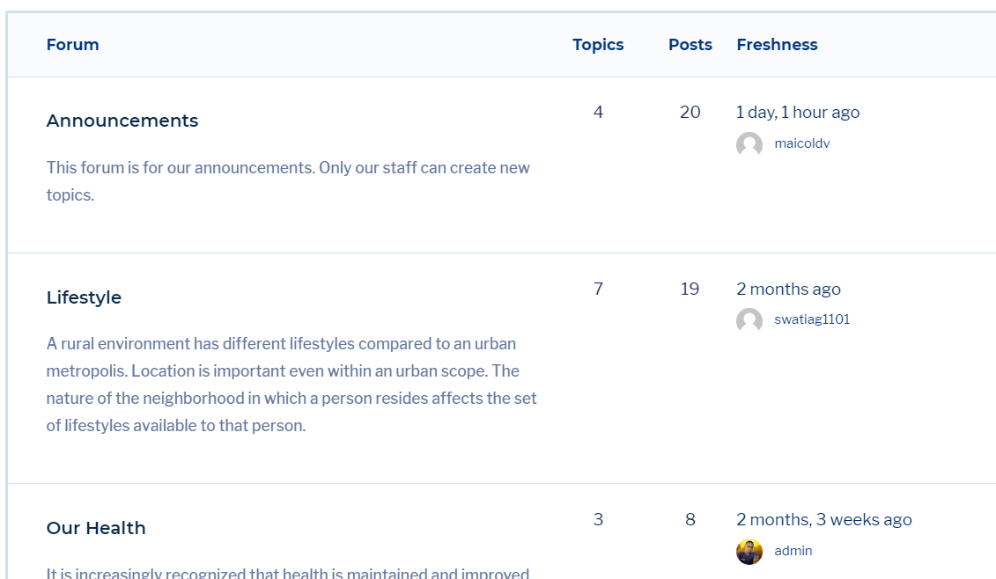The height and width of the screenshot is (579, 996).
Task: Click swatiag1101's profile avatar
Action: click(x=749, y=320)
